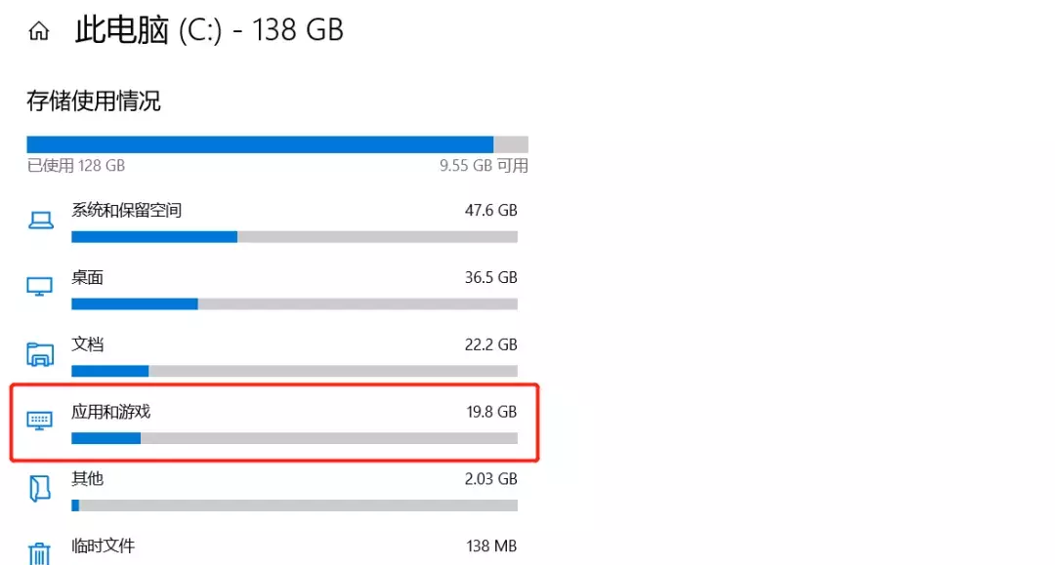Click the keyboard icon for 应用和游戏

(x=40, y=421)
